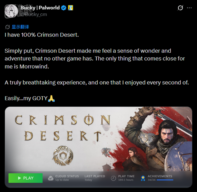Click the green PLAY button

click(25, 178)
